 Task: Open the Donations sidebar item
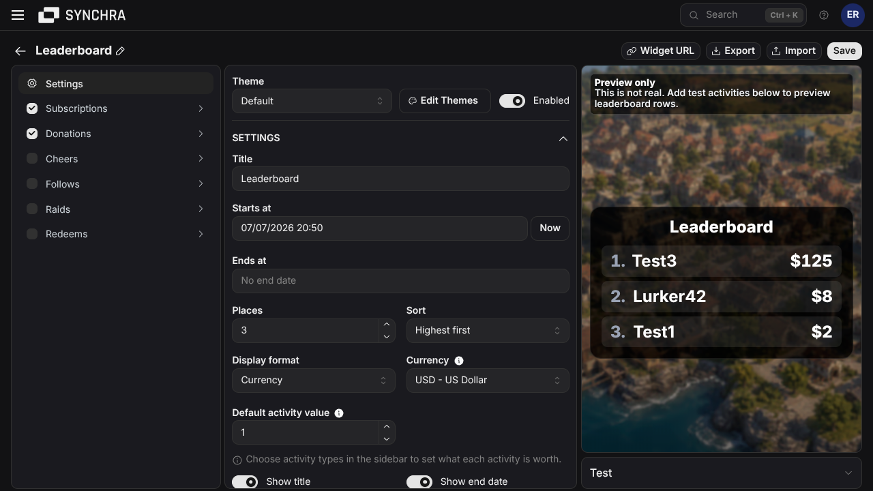point(116,134)
